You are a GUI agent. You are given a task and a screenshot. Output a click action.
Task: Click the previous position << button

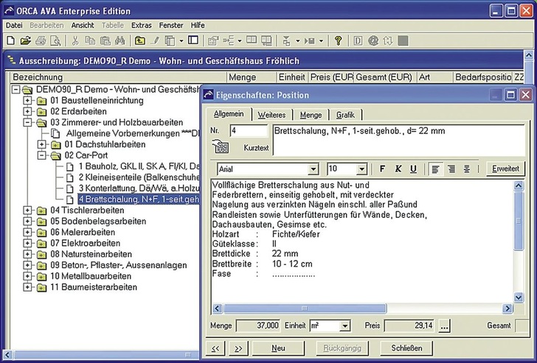215,348
